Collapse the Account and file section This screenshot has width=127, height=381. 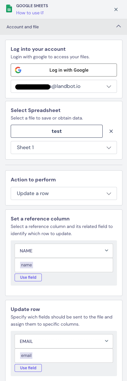pos(118,26)
